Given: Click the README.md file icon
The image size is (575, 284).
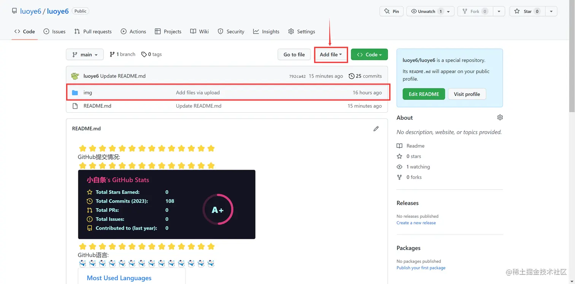Looking at the screenshot, I should coord(75,106).
